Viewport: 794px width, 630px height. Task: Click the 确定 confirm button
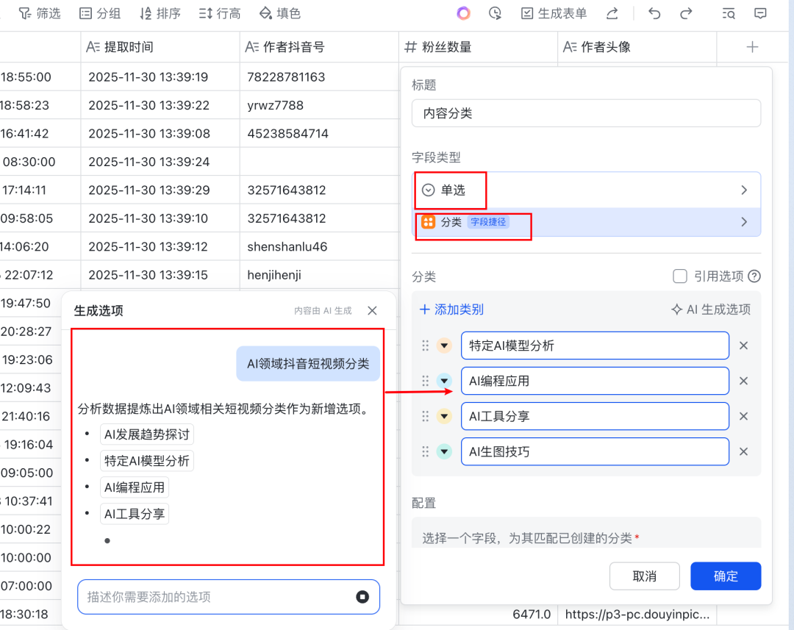pos(725,576)
